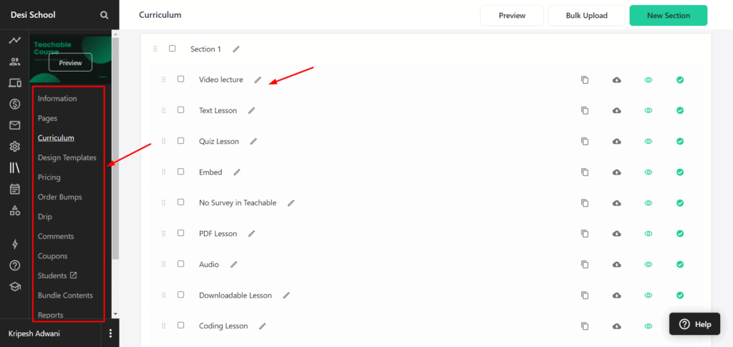The image size is (733, 347).
Task: Click the drag handle beside Audio lesson
Action: (x=163, y=265)
